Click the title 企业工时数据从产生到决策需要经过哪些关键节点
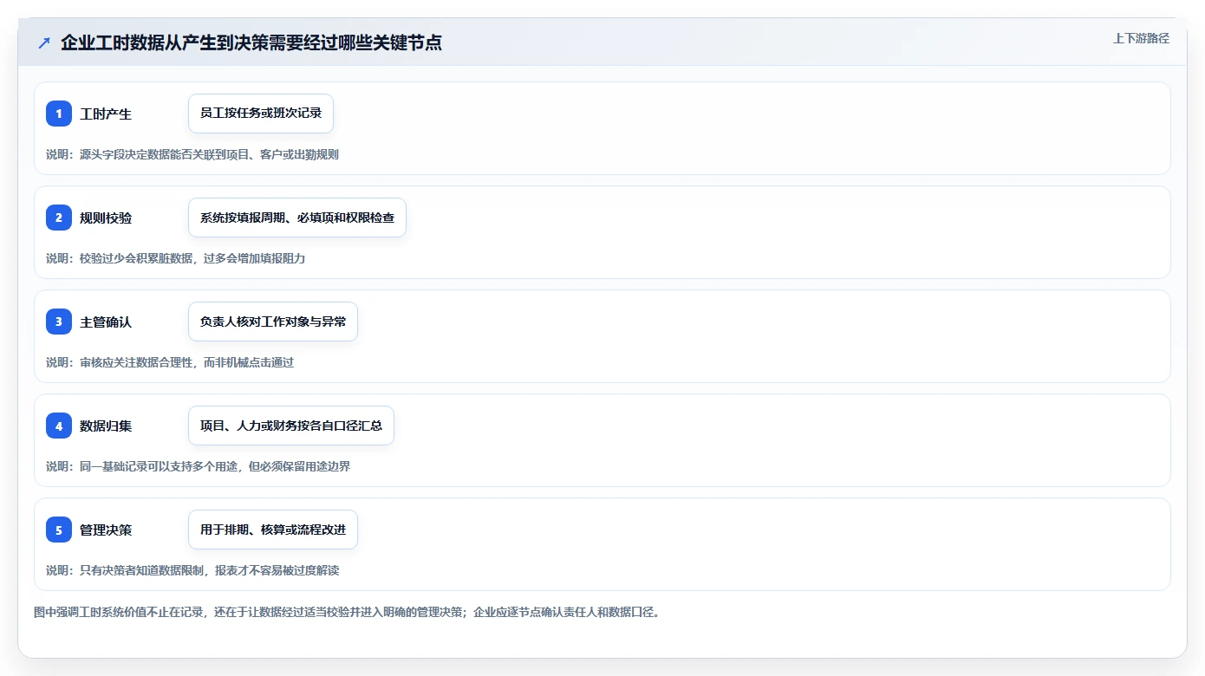Image resolution: width=1205 pixels, height=676 pixels. pyautogui.click(x=251, y=42)
